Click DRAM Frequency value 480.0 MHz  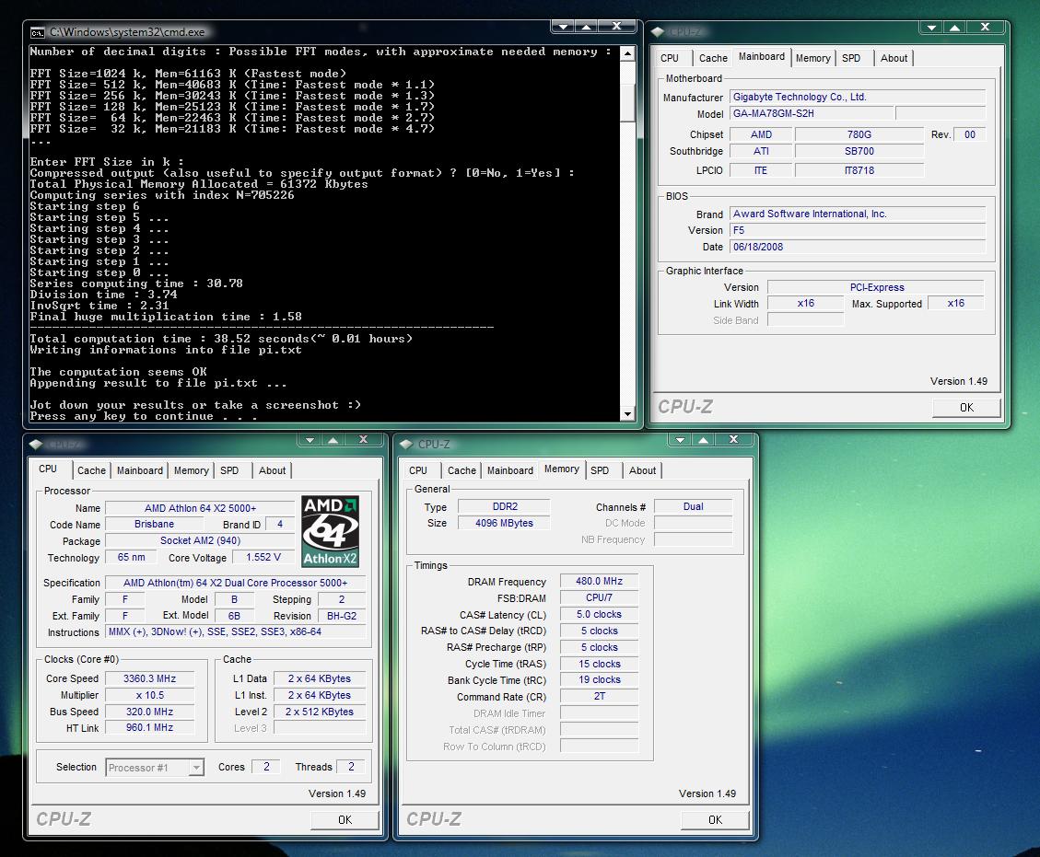(599, 581)
